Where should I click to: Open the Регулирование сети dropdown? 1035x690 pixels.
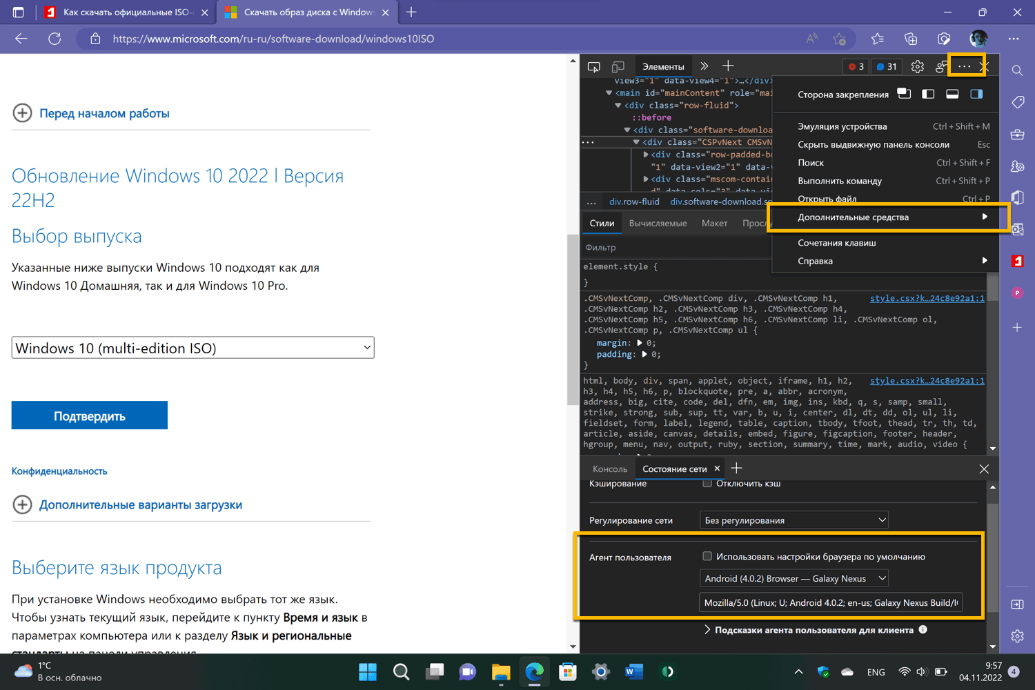[x=793, y=519]
